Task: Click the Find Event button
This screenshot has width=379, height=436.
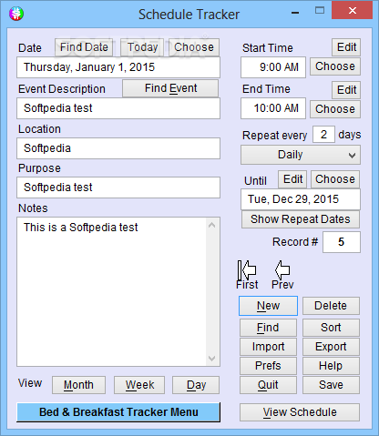Action: (170, 88)
